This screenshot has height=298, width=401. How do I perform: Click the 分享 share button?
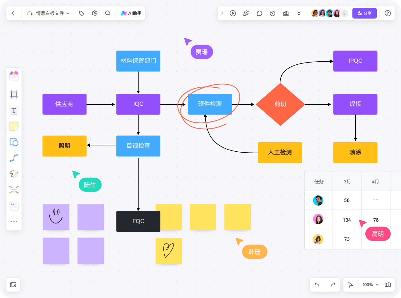364,13
